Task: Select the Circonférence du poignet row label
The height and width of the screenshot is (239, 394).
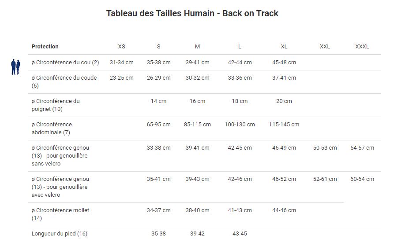Action: pyautogui.click(x=56, y=105)
